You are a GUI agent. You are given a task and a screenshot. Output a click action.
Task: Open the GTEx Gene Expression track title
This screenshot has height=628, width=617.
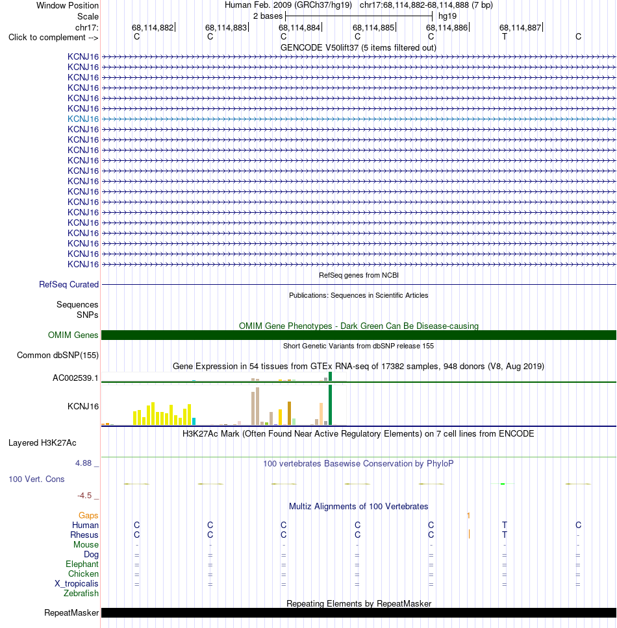359,366
